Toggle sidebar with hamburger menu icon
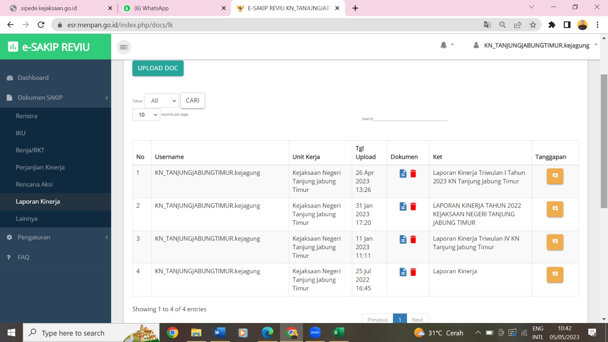Image resolution: width=608 pixels, height=342 pixels. point(124,47)
